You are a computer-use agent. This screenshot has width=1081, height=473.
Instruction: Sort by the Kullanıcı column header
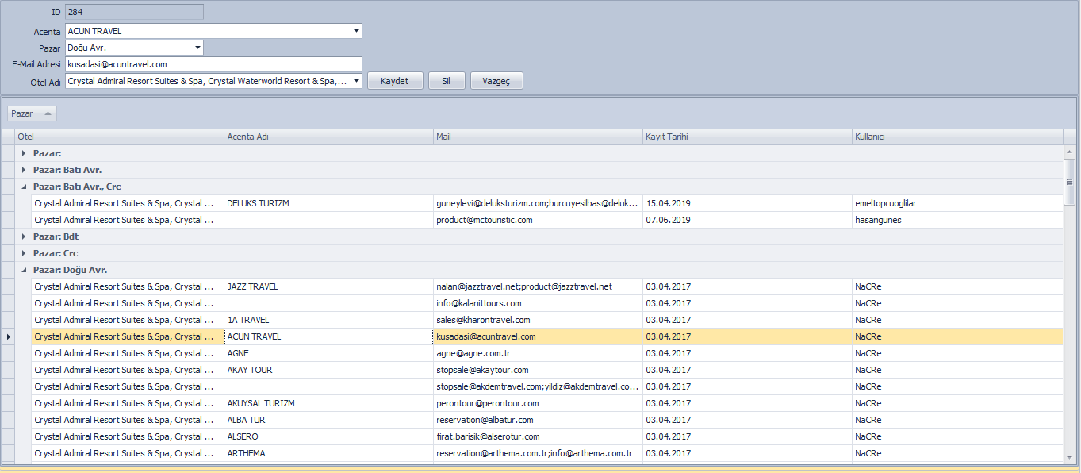click(957, 137)
